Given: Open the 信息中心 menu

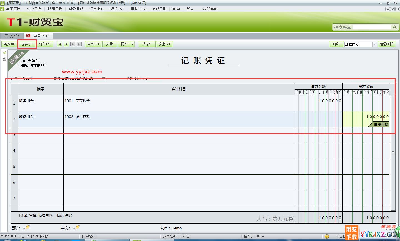Looking at the screenshot, I should tap(97, 9).
